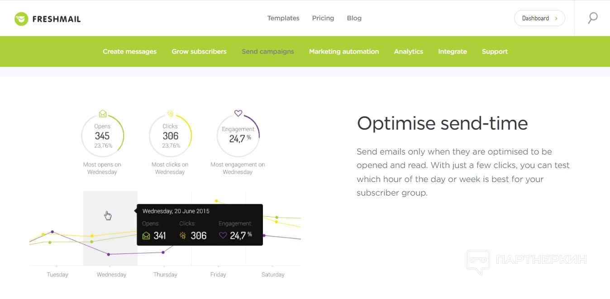The height and width of the screenshot is (299, 610).
Task: Open the Integrate menu item
Action: tap(453, 51)
